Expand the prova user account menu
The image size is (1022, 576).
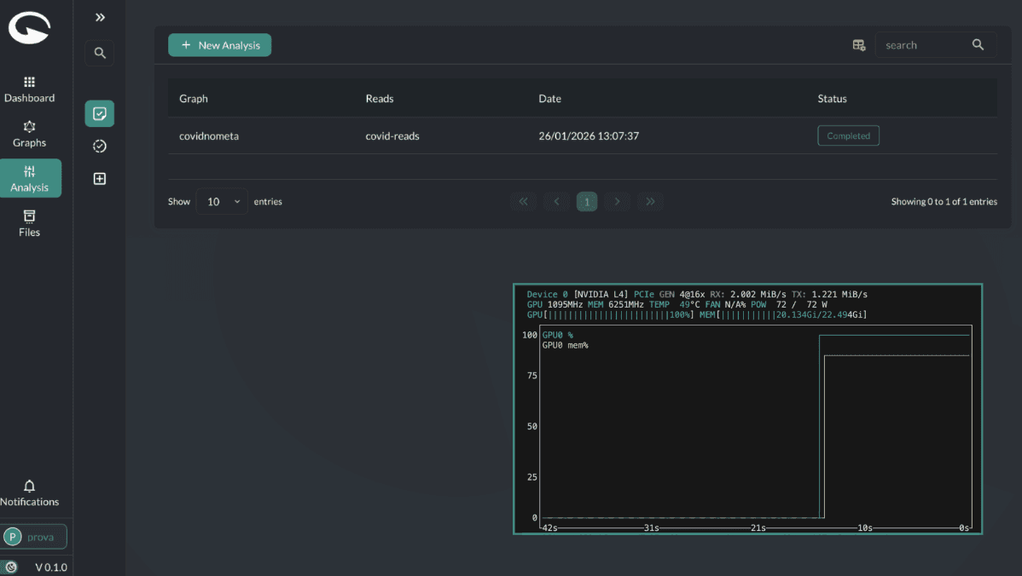pyautogui.click(x=35, y=536)
